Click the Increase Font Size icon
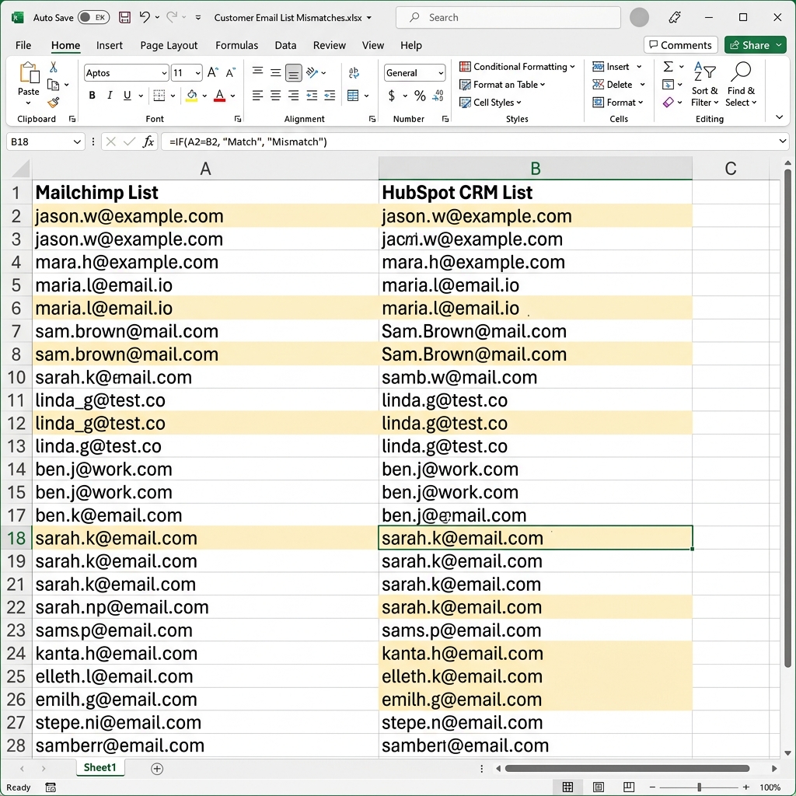 pyautogui.click(x=213, y=72)
